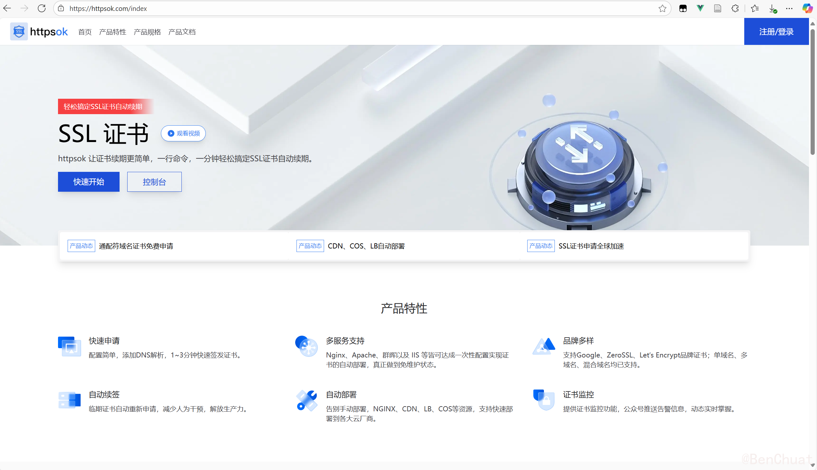
Task: Click the httpsok SSL shield logo
Action: pyautogui.click(x=19, y=32)
